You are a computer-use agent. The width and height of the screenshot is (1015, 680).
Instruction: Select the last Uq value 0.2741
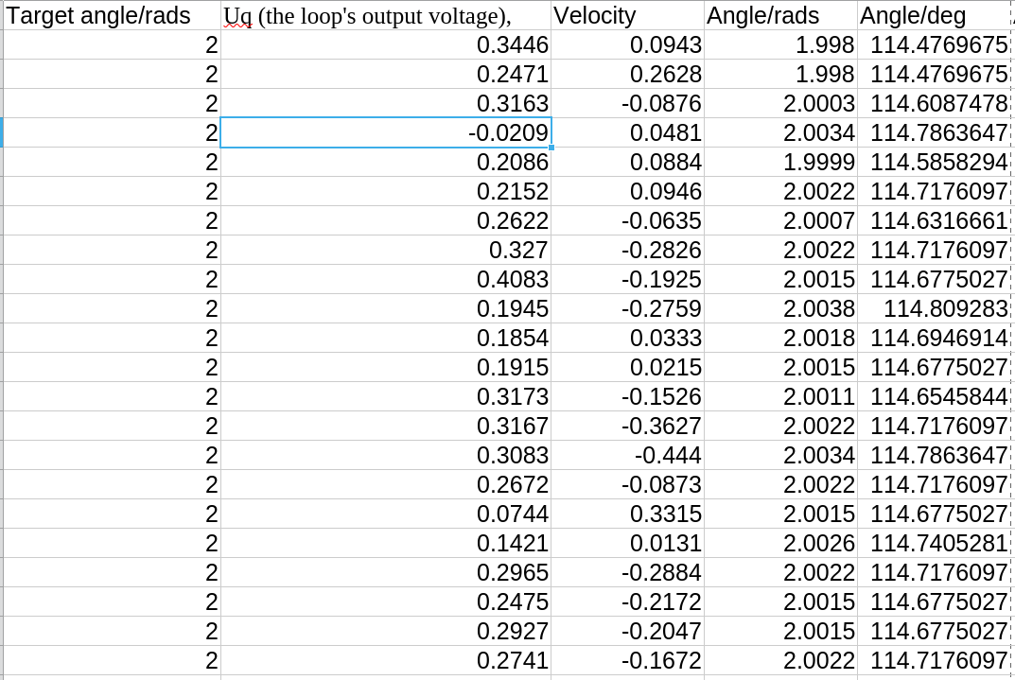click(386, 660)
